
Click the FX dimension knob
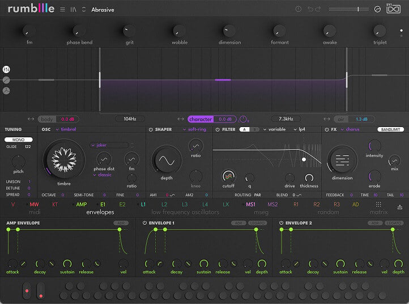coord(342,160)
